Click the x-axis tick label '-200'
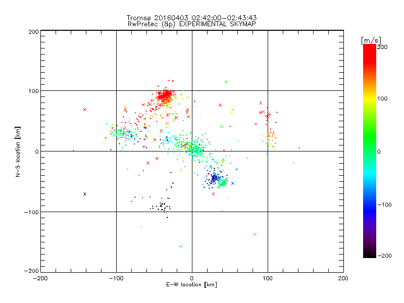This screenshot has height=303, width=404. pyautogui.click(x=40, y=279)
